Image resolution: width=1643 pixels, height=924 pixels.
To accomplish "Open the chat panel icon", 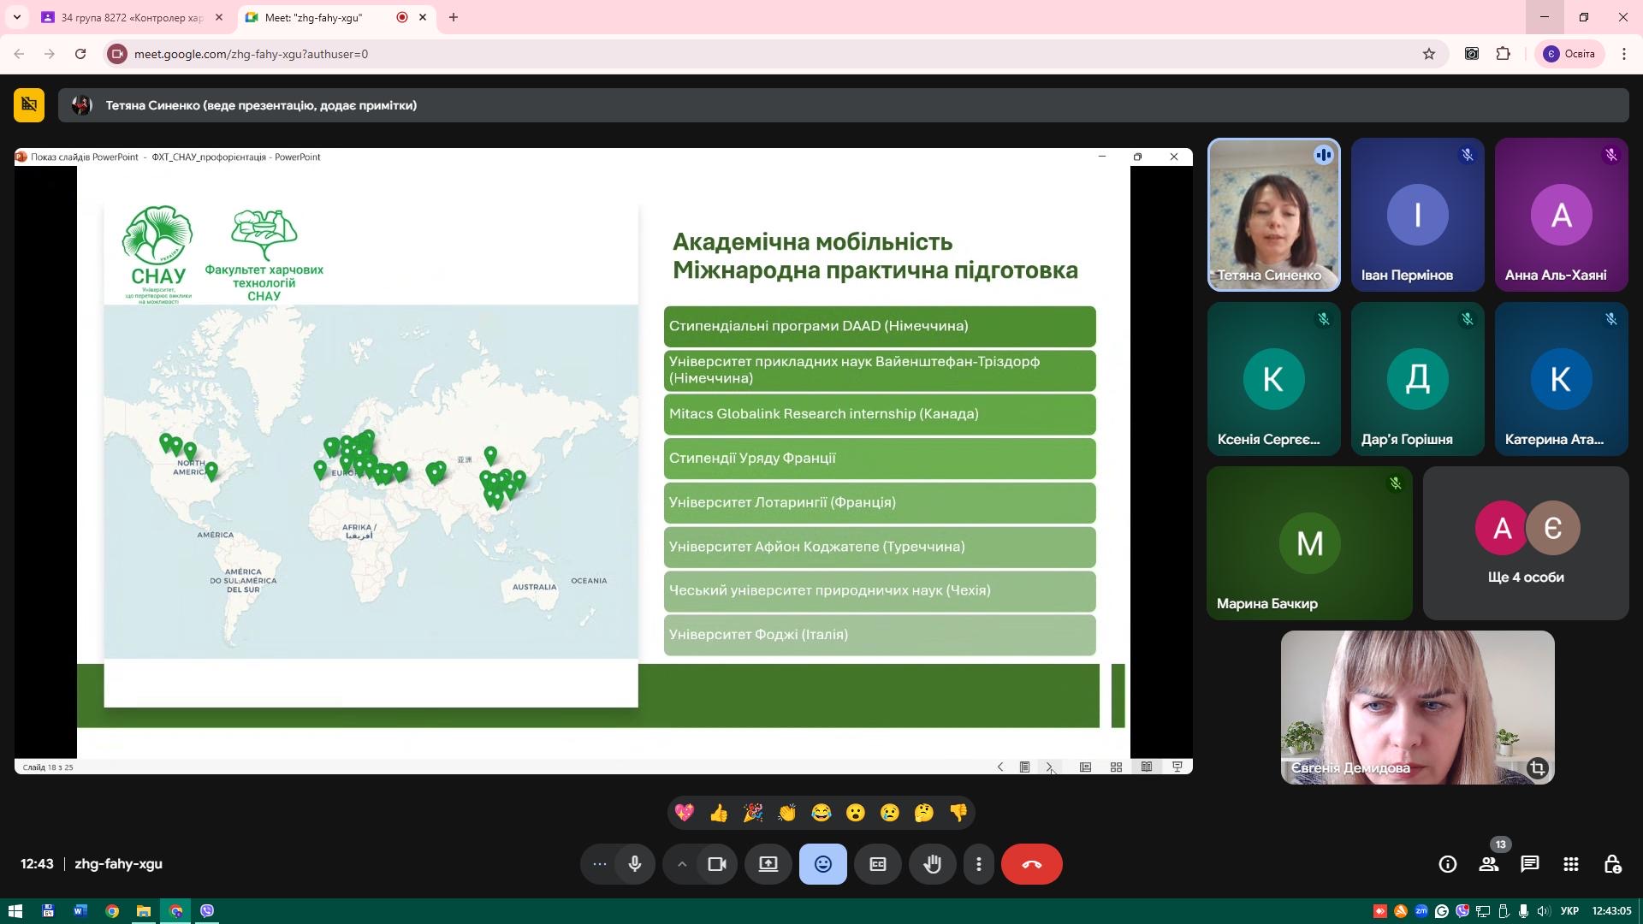I will pyautogui.click(x=1529, y=864).
